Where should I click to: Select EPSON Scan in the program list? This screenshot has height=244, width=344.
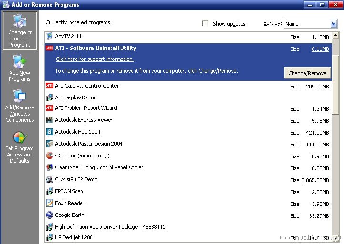(69, 191)
